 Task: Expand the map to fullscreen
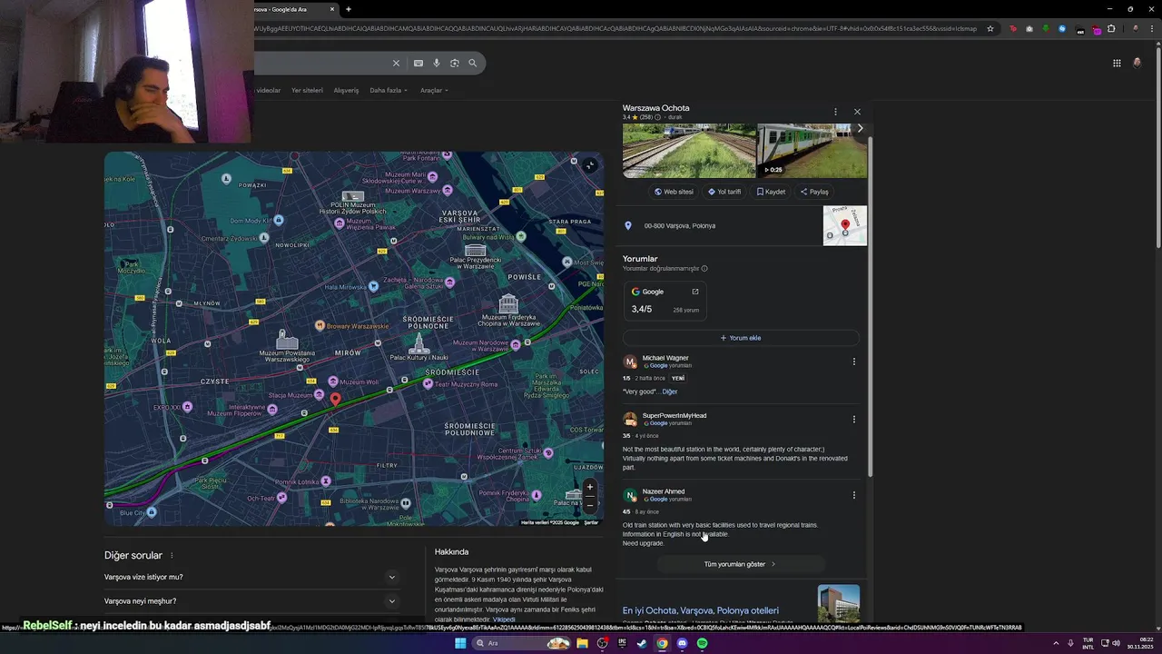pyautogui.click(x=589, y=164)
